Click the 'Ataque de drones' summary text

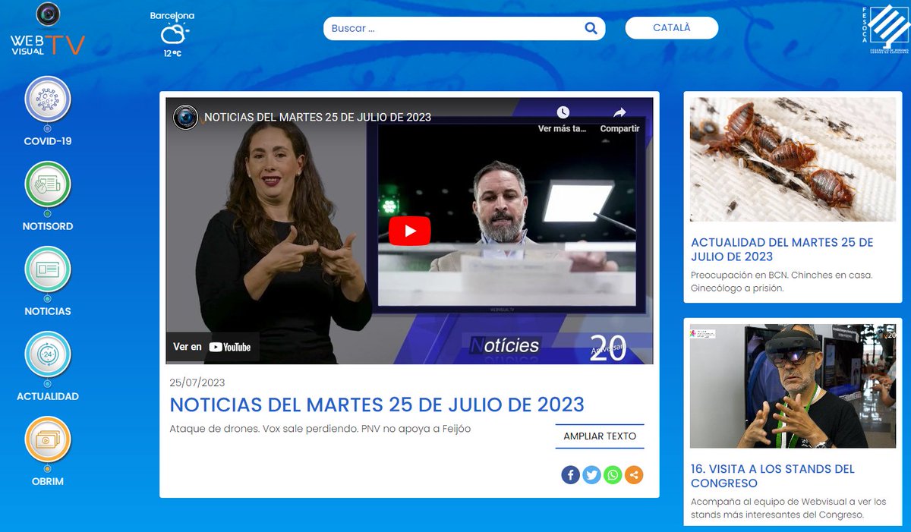(320, 429)
